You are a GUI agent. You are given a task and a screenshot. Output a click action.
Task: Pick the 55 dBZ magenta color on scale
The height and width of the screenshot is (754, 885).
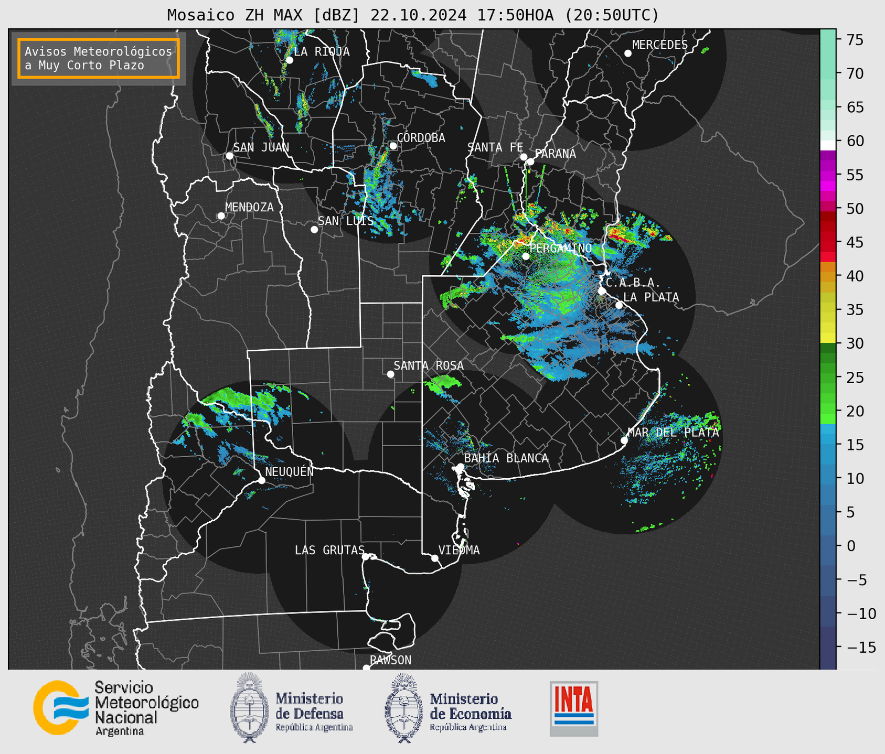(x=828, y=175)
